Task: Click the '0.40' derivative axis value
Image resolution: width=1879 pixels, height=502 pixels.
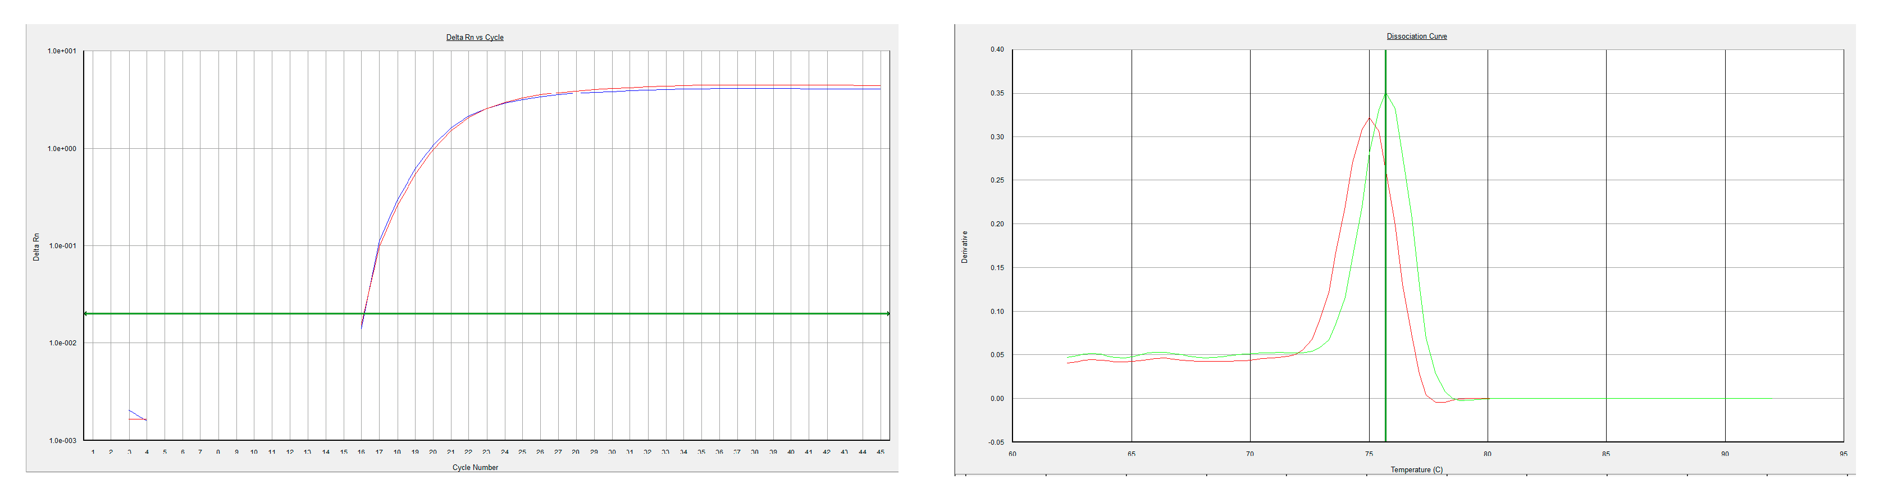Action: [x=996, y=49]
